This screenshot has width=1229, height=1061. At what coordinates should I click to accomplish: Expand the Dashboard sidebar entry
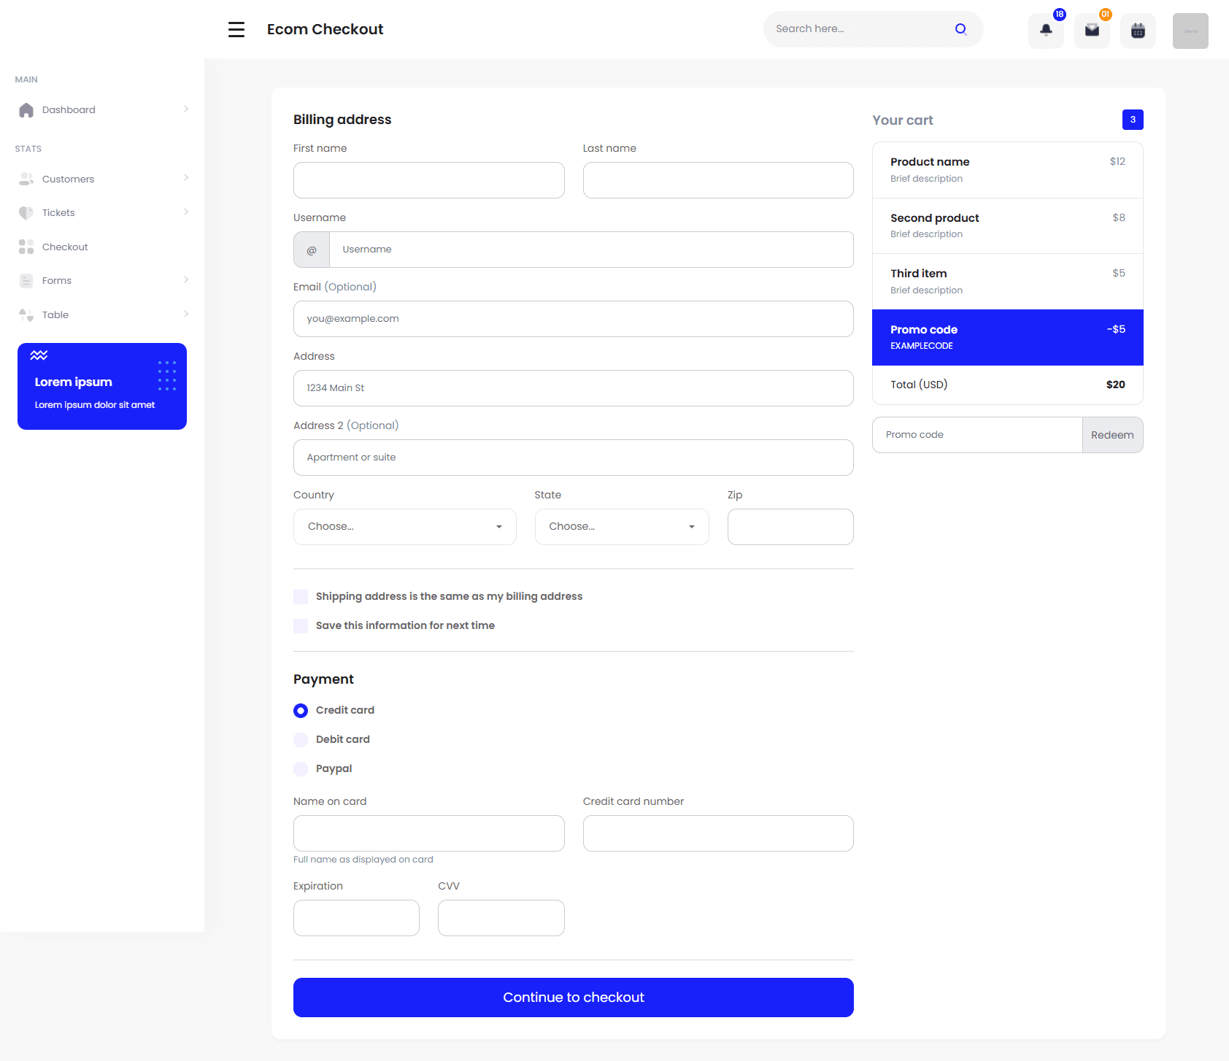coord(186,109)
